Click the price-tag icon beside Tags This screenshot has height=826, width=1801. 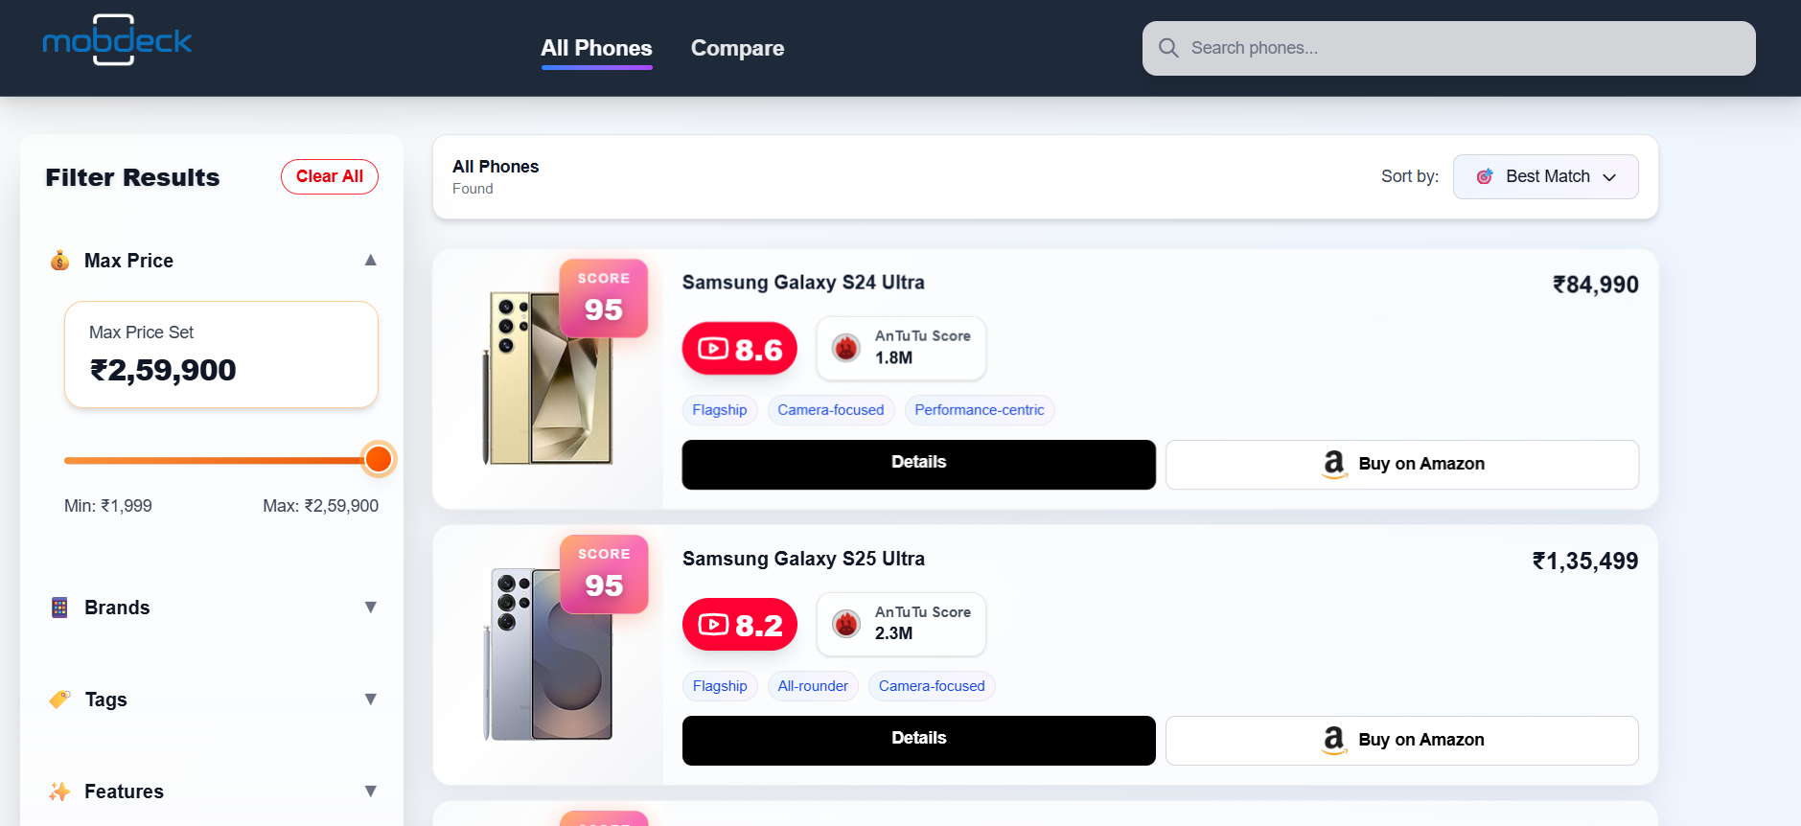(x=59, y=699)
